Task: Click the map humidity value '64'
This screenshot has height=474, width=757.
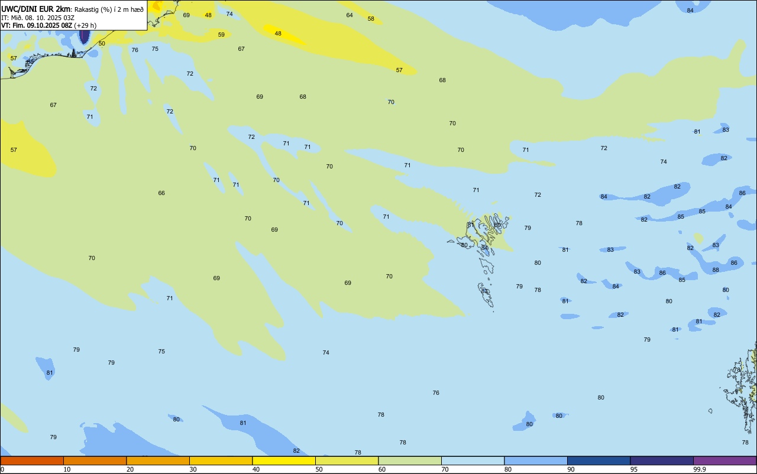Action: click(350, 15)
